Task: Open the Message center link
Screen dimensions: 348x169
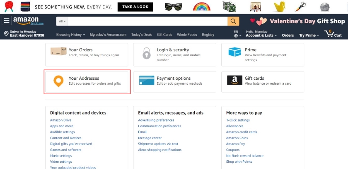Action: [x=150, y=138]
